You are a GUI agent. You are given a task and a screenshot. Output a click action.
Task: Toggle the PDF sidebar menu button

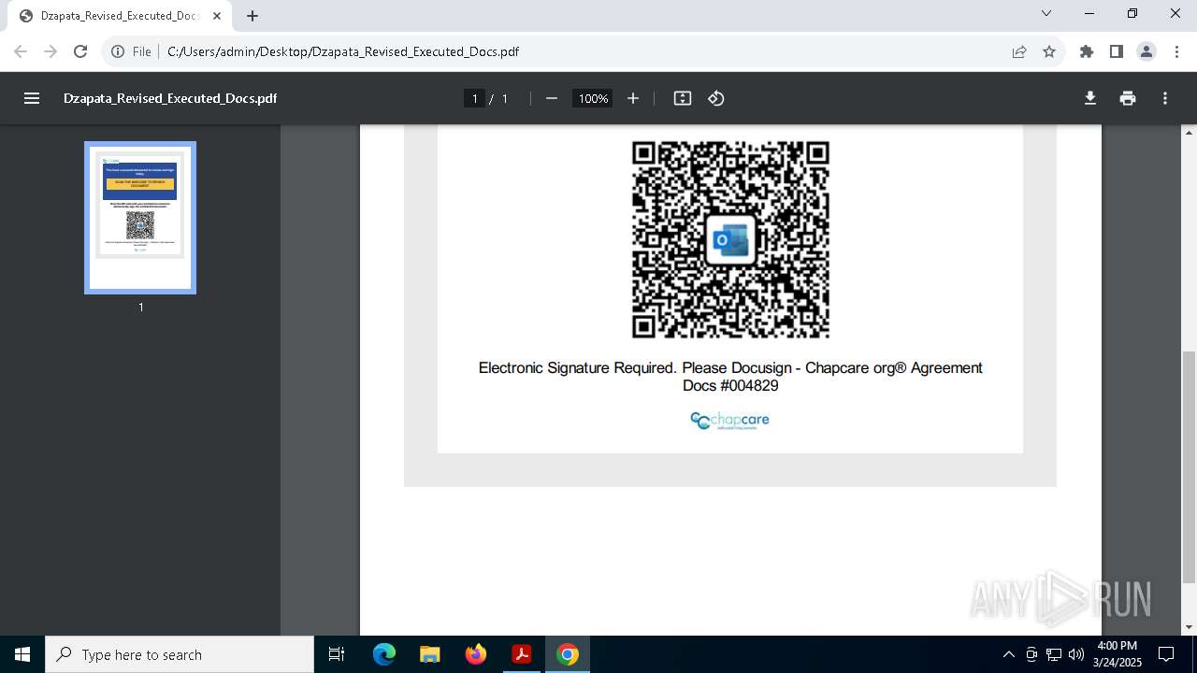click(x=32, y=98)
